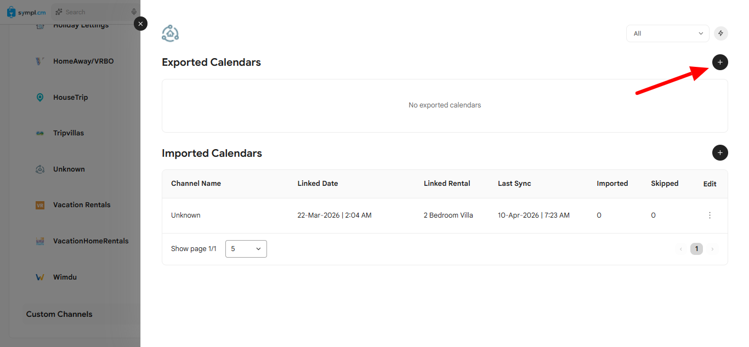
Task: Click the microphone icon in search
Action: pos(134,12)
